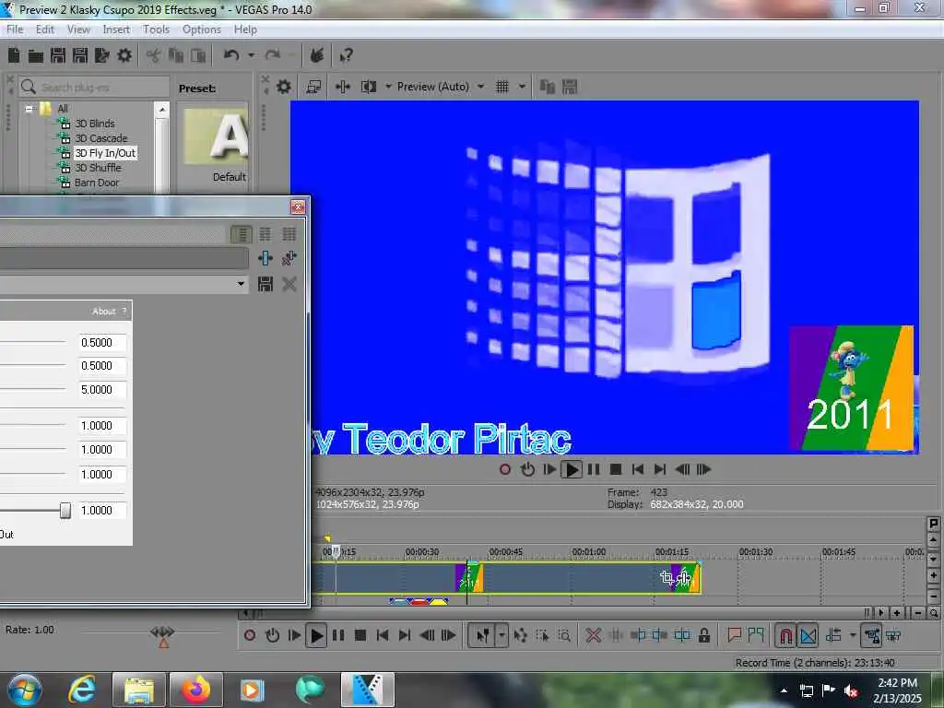Select the 3D Shuffle transition

point(98,168)
